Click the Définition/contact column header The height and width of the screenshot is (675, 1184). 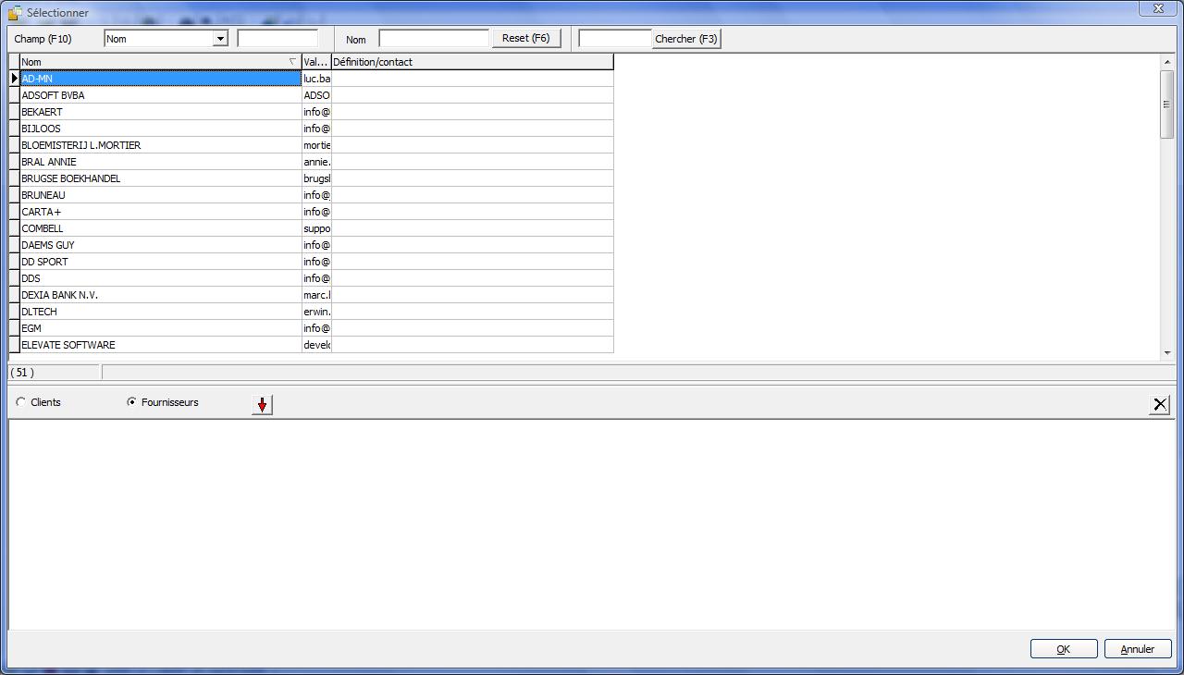[472, 62]
